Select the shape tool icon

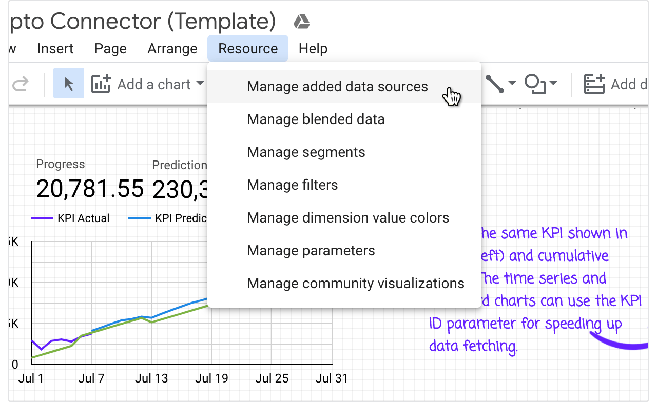[x=535, y=84]
